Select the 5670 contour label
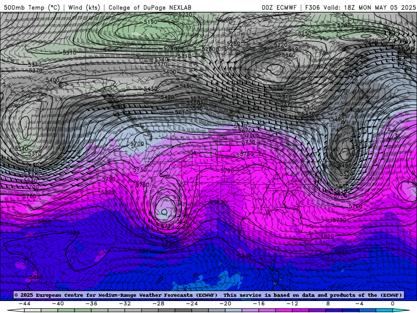 tap(245, 130)
